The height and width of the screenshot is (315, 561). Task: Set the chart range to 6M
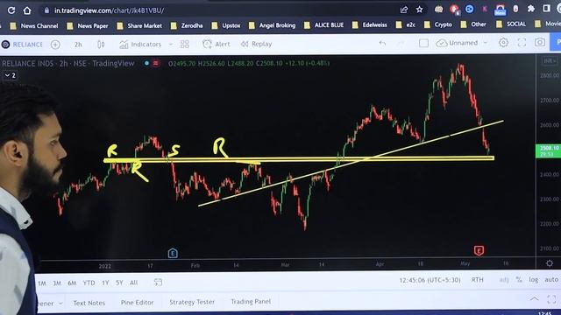72,283
